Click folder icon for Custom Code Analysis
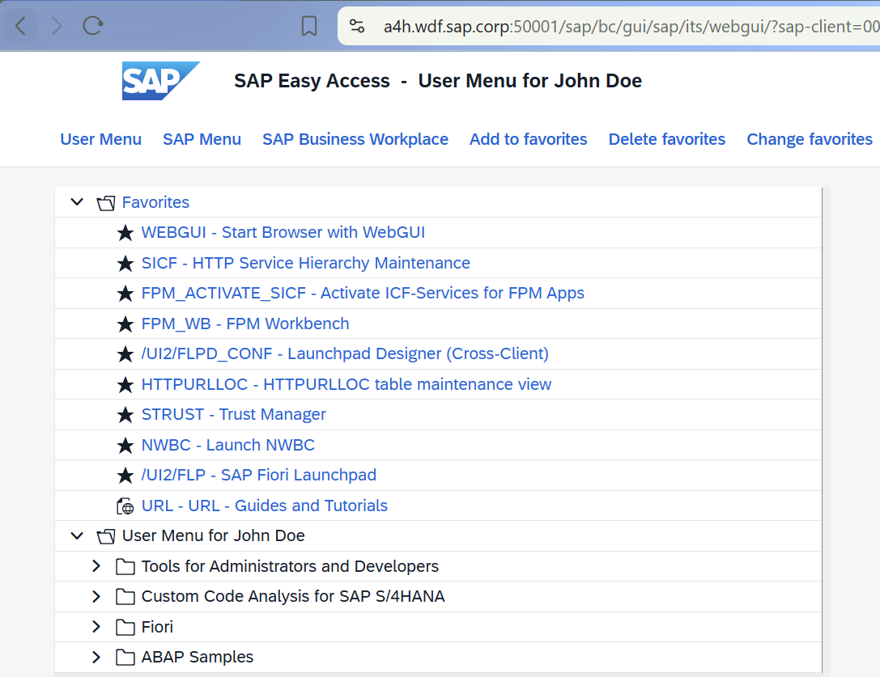880x677 pixels. 125,597
